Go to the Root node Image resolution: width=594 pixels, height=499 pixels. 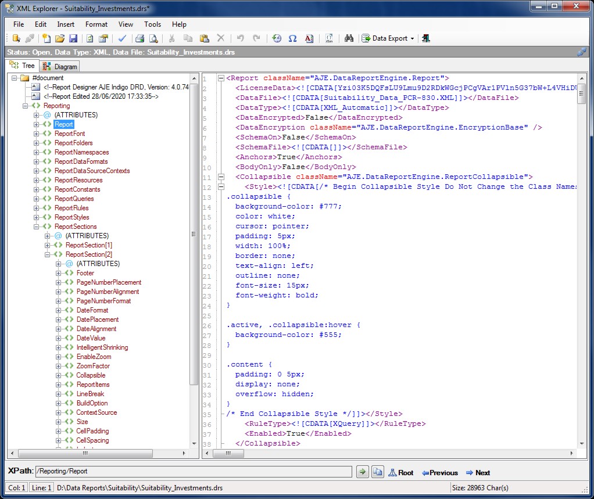pos(401,473)
